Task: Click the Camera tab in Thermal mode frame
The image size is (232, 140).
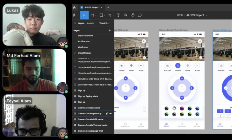Action: coord(167,125)
